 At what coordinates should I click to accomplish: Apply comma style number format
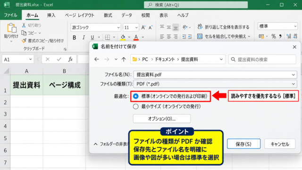coord(280,36)
